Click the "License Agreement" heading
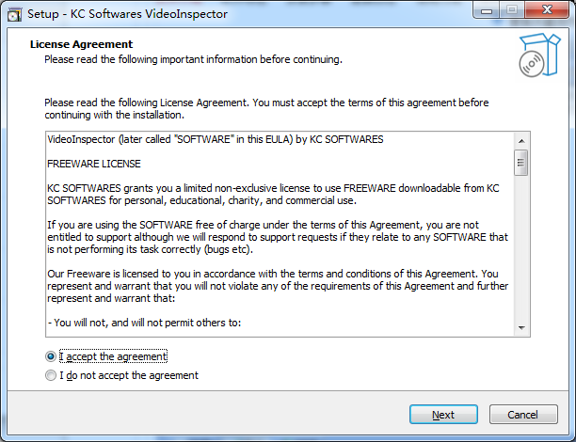 [x=81, y=44]
